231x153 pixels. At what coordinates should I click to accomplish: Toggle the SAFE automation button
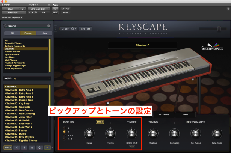[x=55, y=12]
